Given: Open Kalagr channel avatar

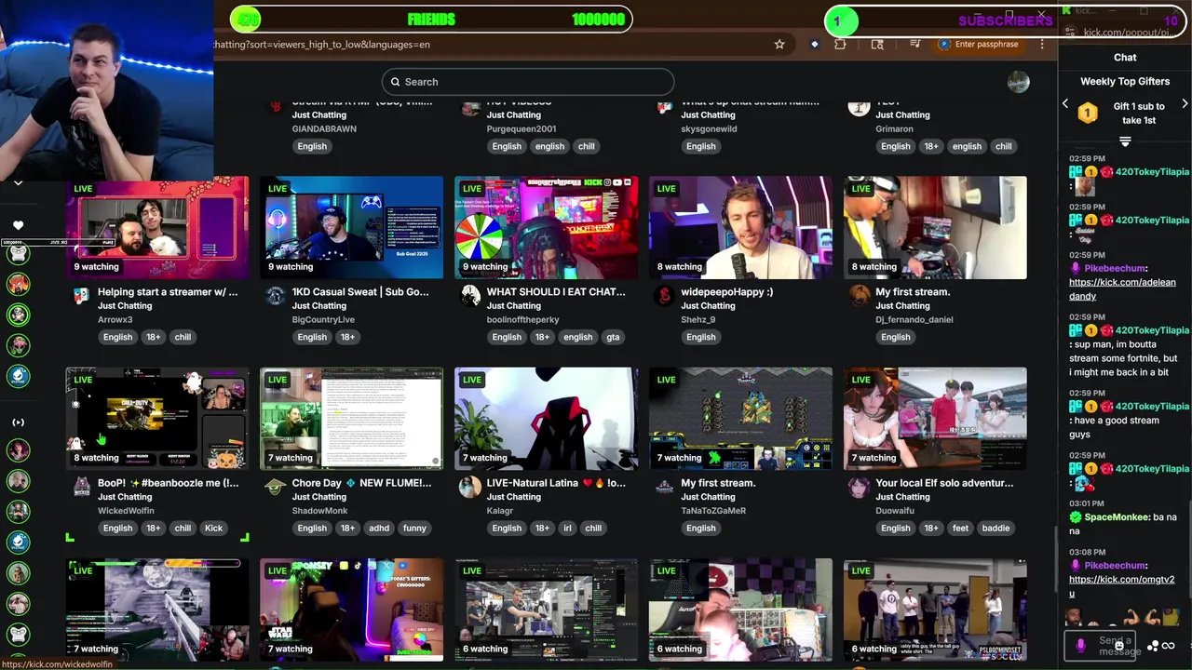Looking at the screenshot, I should tap(470, 487).
